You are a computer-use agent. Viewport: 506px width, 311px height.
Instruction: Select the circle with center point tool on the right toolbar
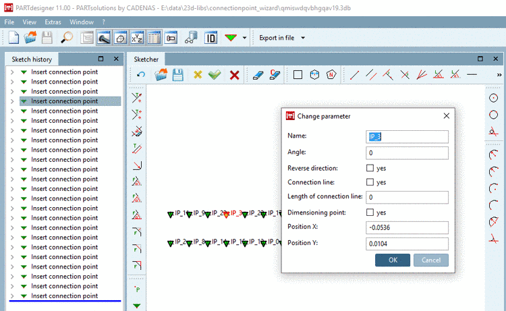click(493, 98)
